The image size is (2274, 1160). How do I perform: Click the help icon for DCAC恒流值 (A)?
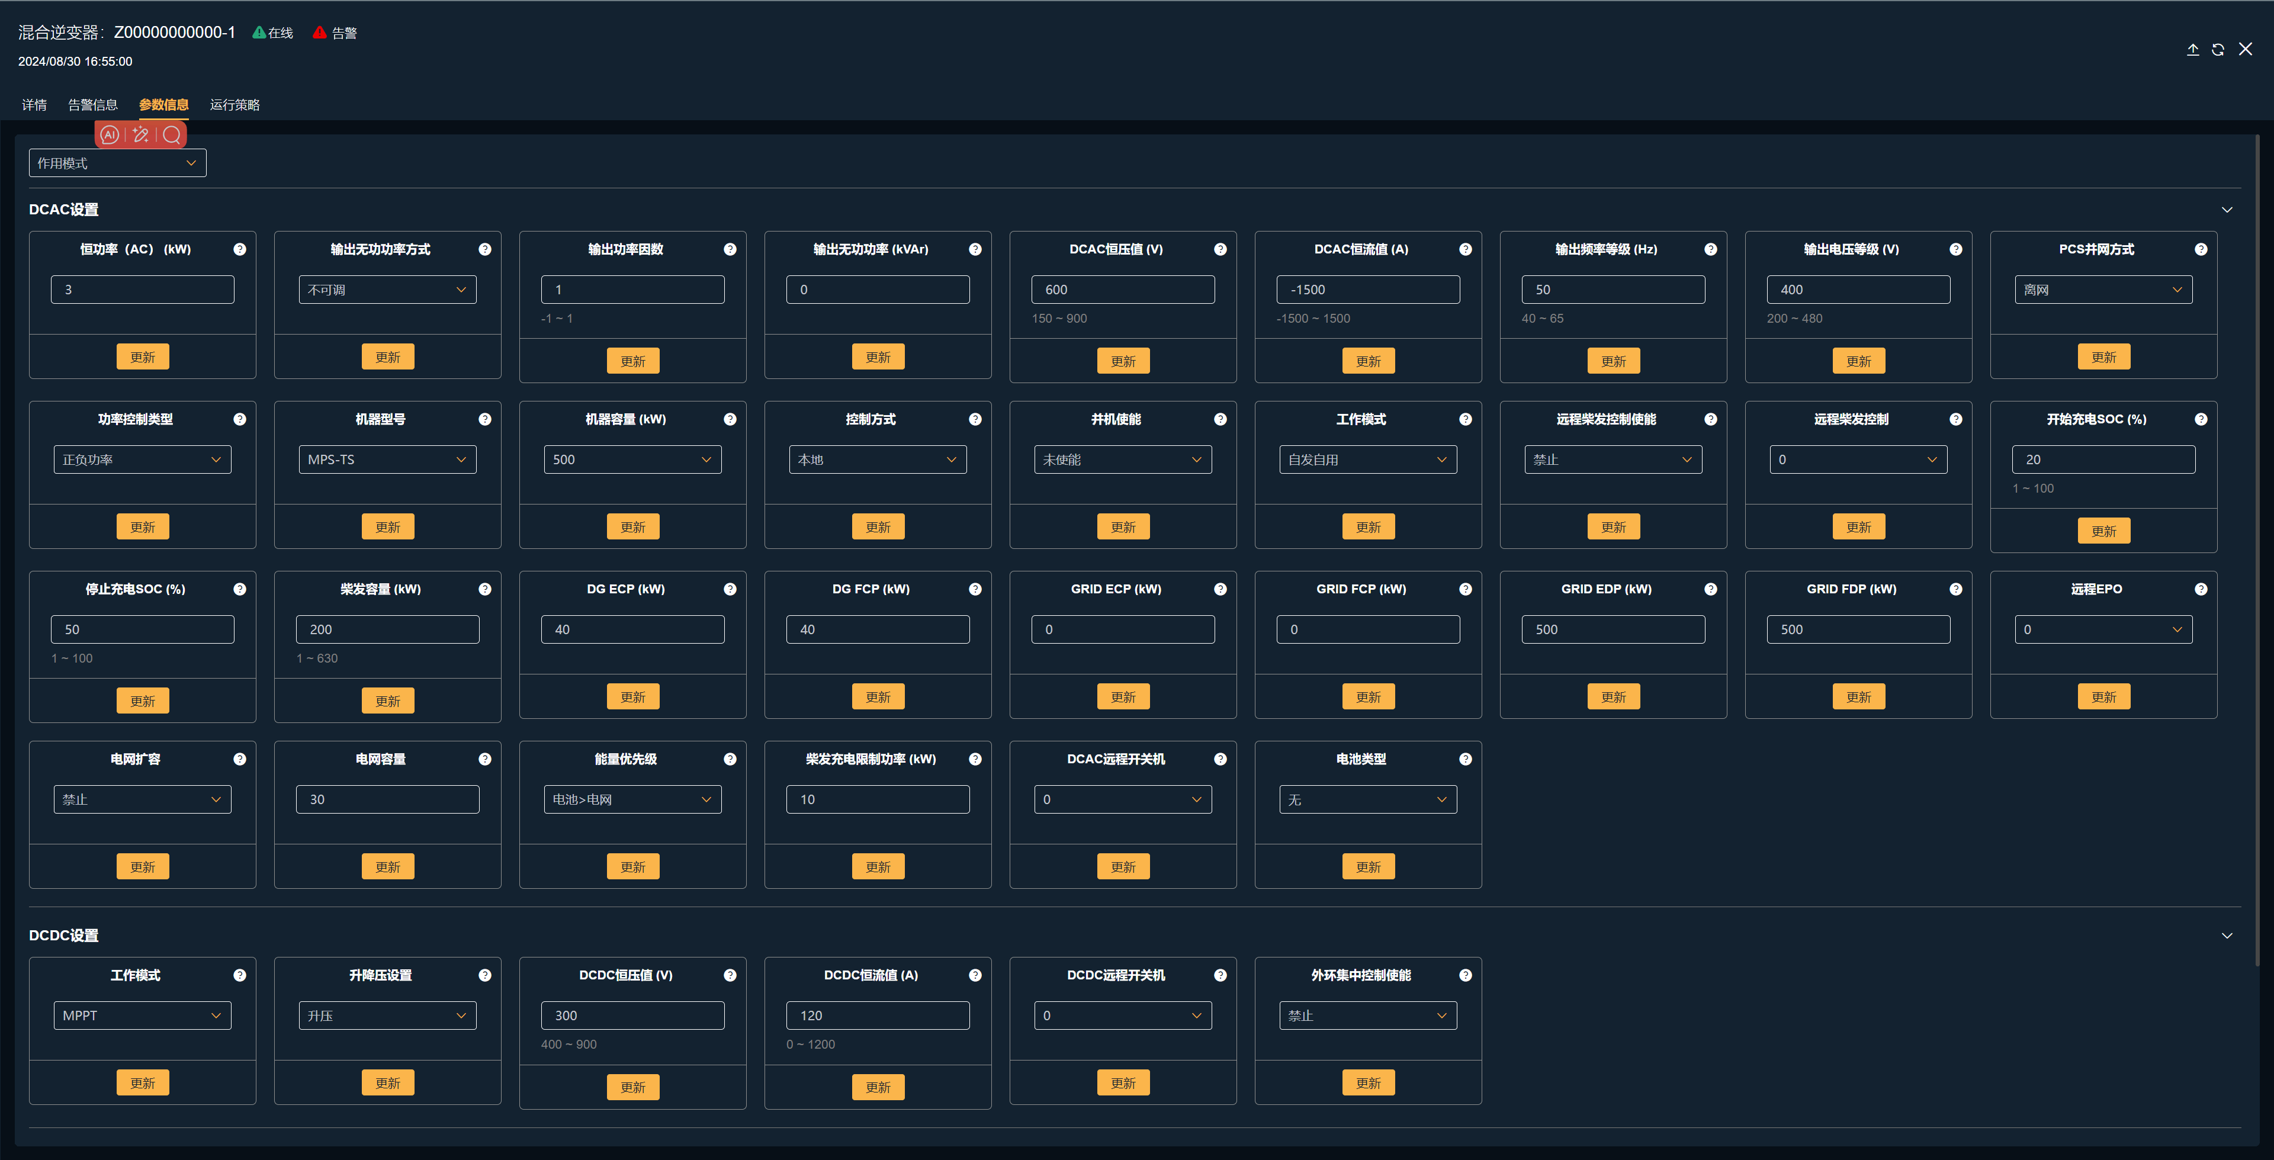(1466, 250)
